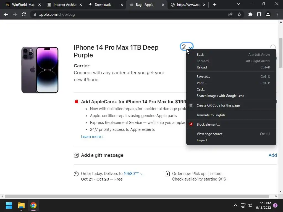Viewport: 283px width, 212px height.
Task: Choose Back in the context menu
Action: click(231, 55)
